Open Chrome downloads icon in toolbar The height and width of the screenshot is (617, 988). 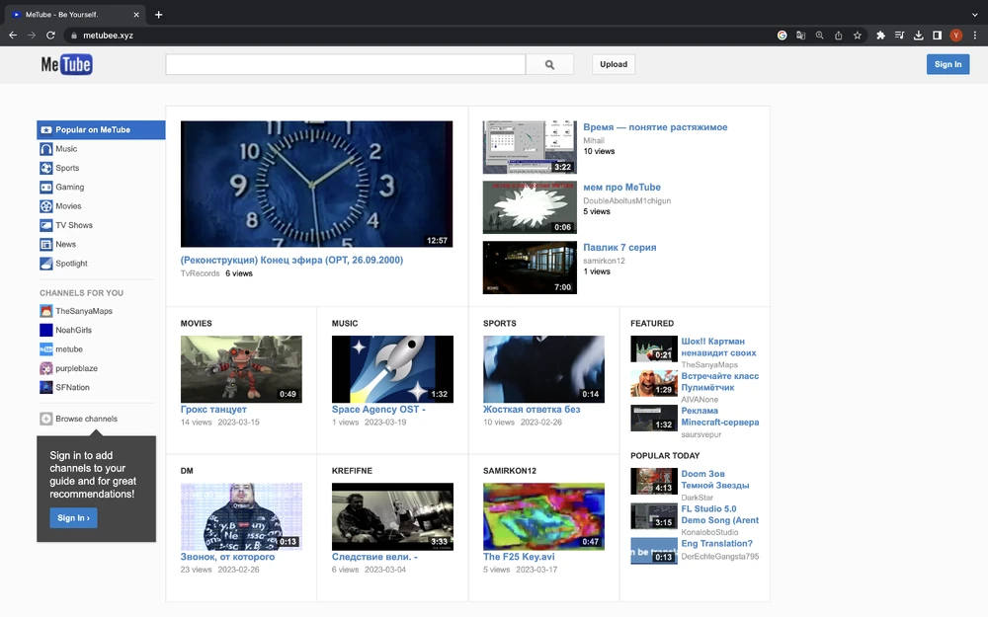click(918, 35)
